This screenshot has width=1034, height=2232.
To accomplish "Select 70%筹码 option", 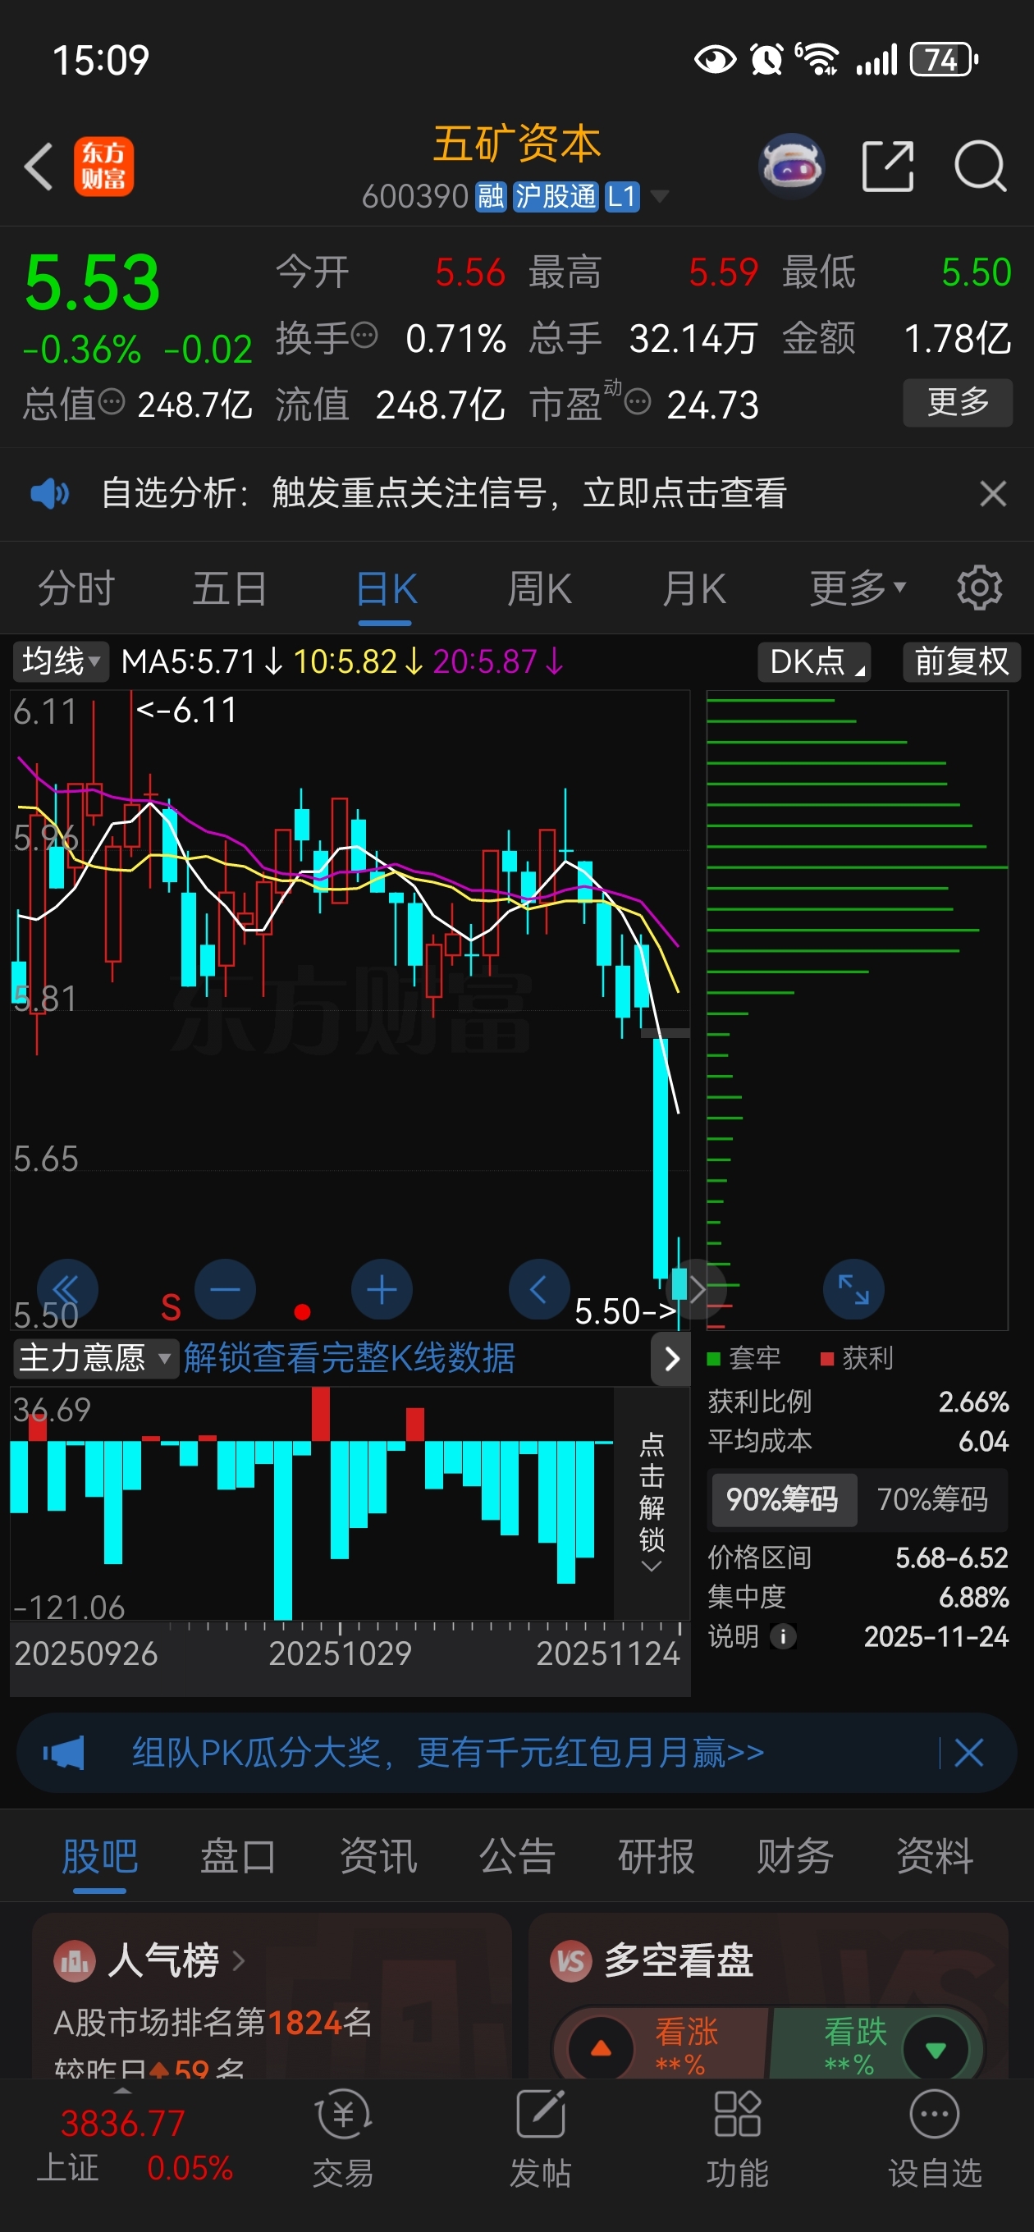I will (x=931, y=1499).
